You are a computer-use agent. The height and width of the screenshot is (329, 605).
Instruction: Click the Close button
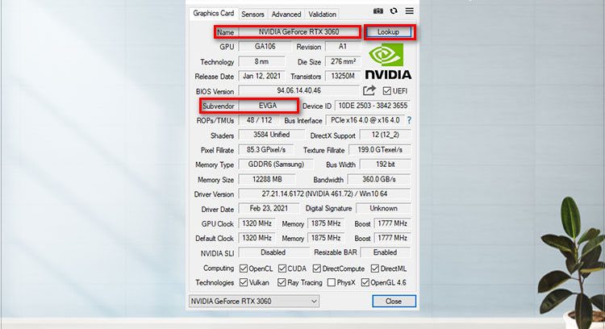(x=394, y=302)
